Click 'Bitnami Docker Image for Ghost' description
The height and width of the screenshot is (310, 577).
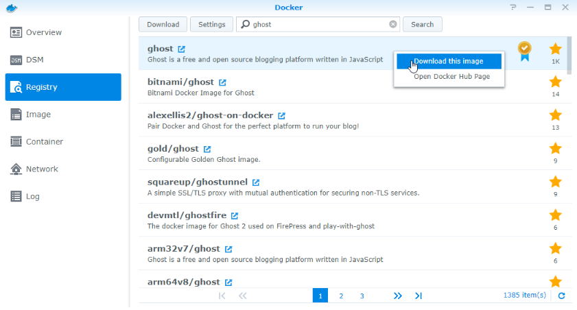(200, 93)
